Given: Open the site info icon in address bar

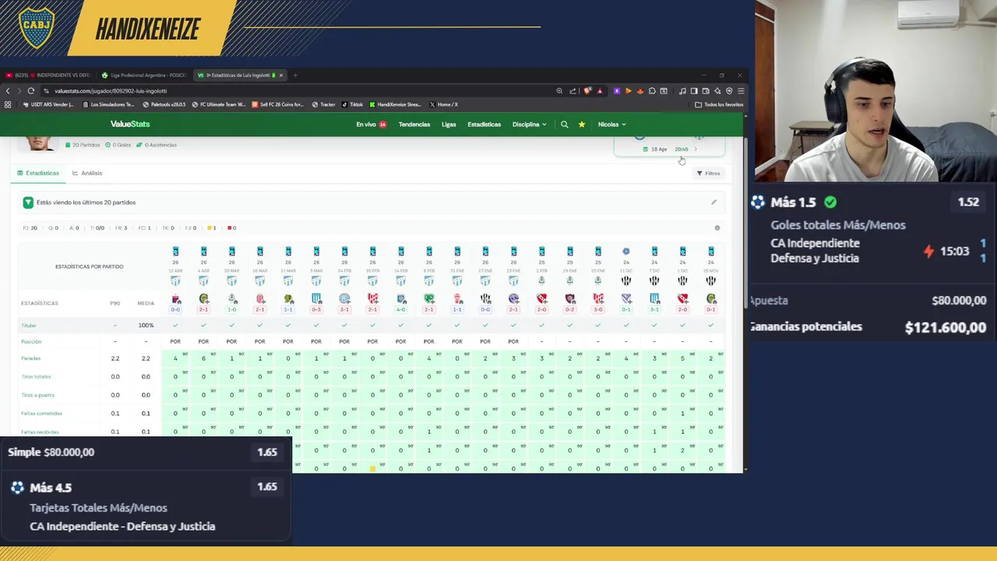Looking at the screenshot, I should coord(46,90).
